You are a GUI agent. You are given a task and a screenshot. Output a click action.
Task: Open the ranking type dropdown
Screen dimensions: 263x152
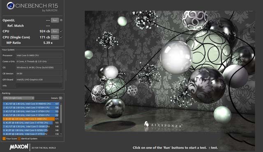[x=18, y=98]
